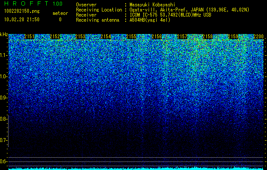Click the HROFFT 1.0.0 title text
This screenshot has width=267, height=170.
[x=34, y=3]
